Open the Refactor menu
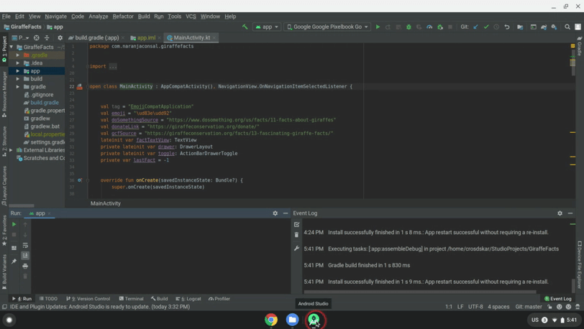Image resolution: width=584 pixels, height=329 pixels. coord(123,16)
